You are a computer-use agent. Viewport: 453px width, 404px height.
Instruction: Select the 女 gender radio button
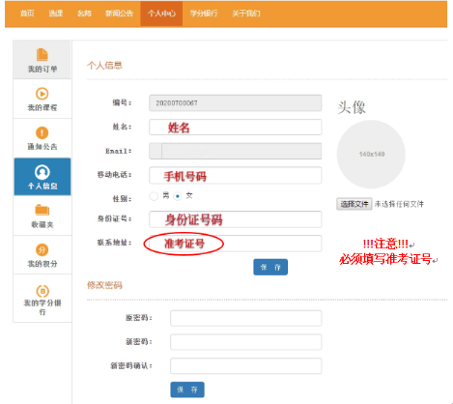[x=178, y=196]
